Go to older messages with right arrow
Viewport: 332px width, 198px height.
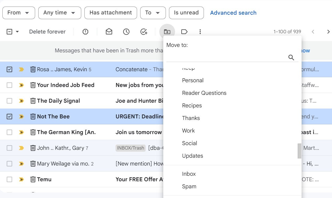pyautogui.click(x=328, y=32)
